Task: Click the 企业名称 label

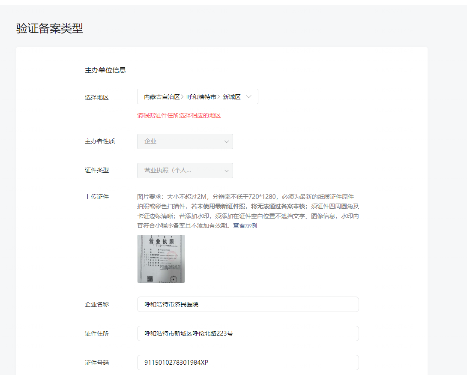Action: click(x=97, y=304)
